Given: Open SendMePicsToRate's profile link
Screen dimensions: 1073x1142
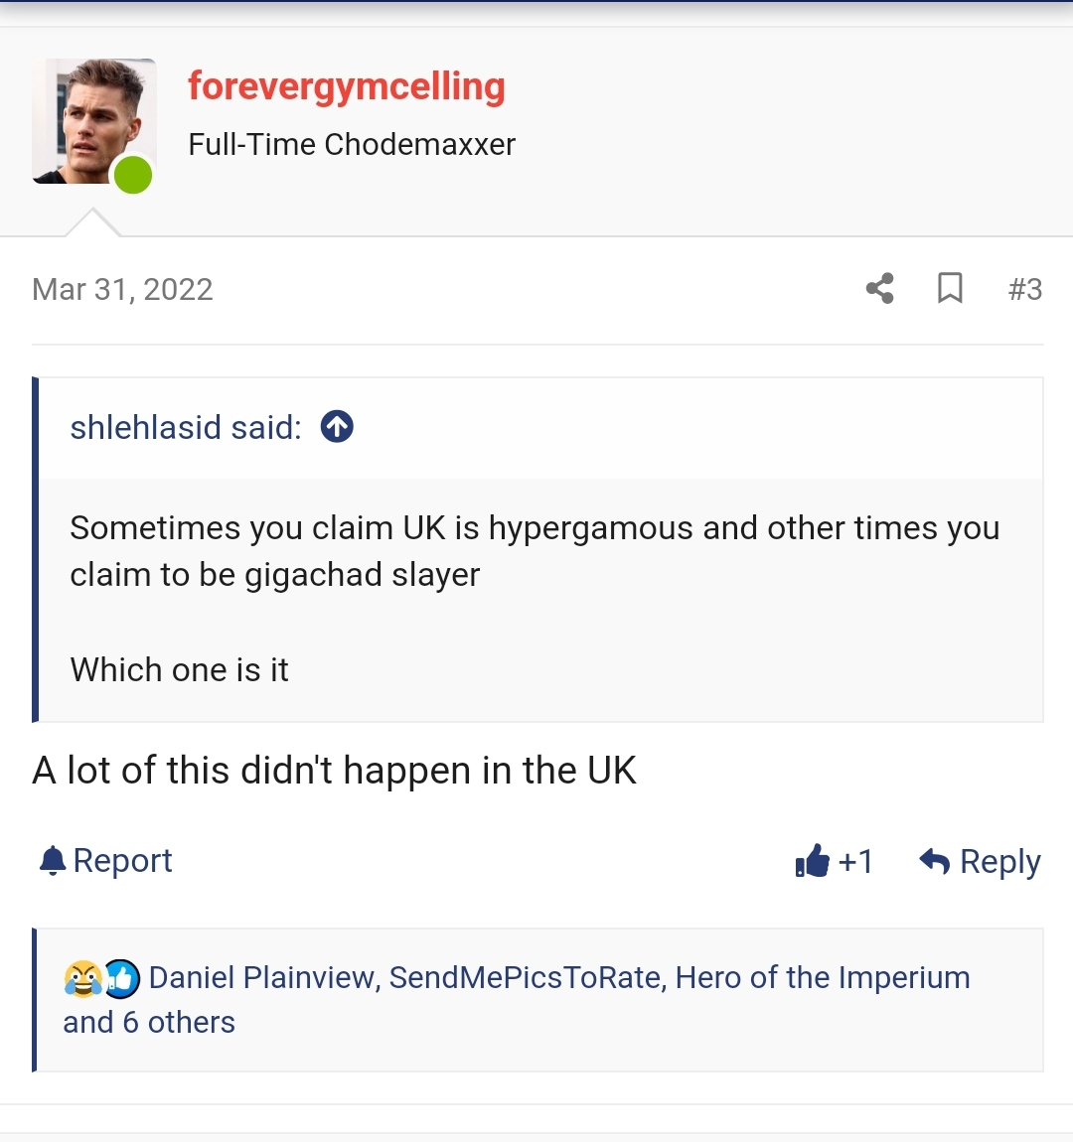Looking at the screenshot, I should [526, 977].
